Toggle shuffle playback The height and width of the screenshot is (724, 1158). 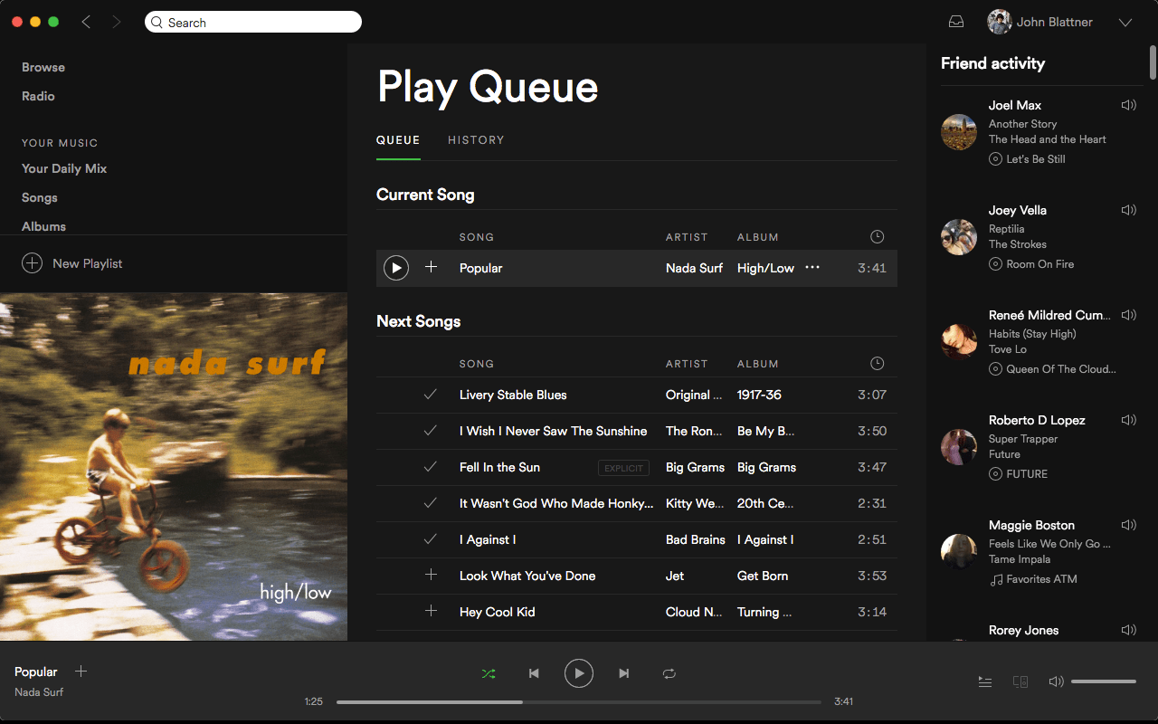(x=489, y=673)
